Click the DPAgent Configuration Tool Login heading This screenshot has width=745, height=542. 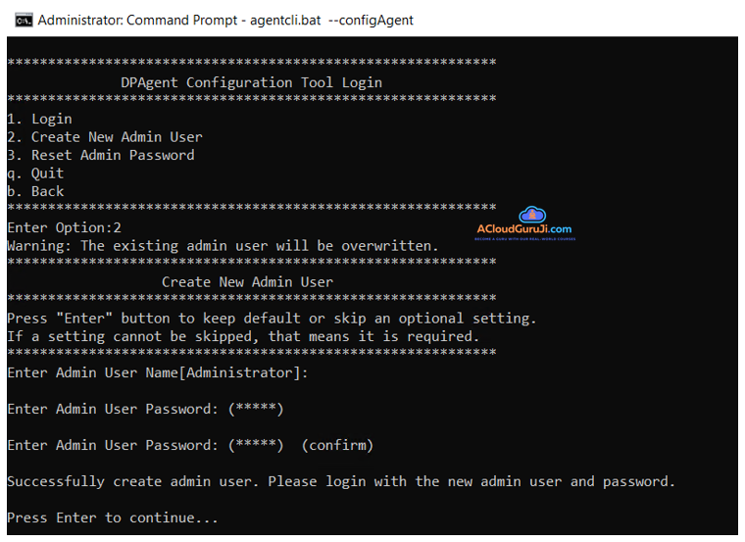pyautogui.click(x=251, y=82)
